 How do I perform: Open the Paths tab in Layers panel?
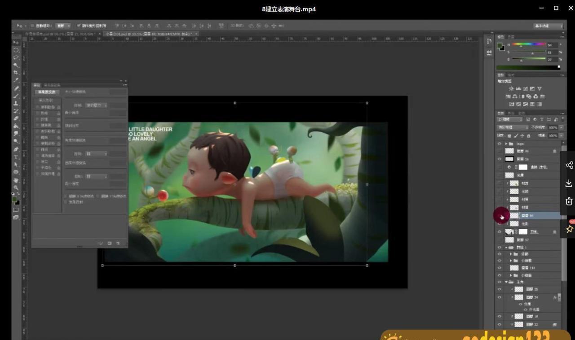click(x=522, y=113)
